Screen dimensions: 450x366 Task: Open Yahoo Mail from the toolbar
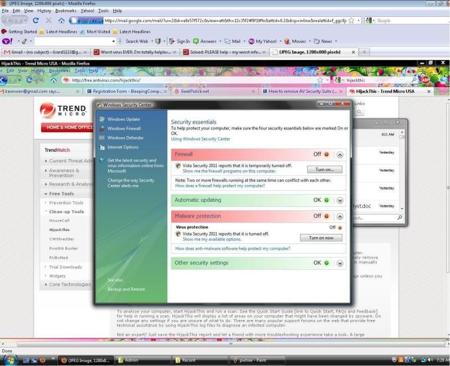click(233, 41)
